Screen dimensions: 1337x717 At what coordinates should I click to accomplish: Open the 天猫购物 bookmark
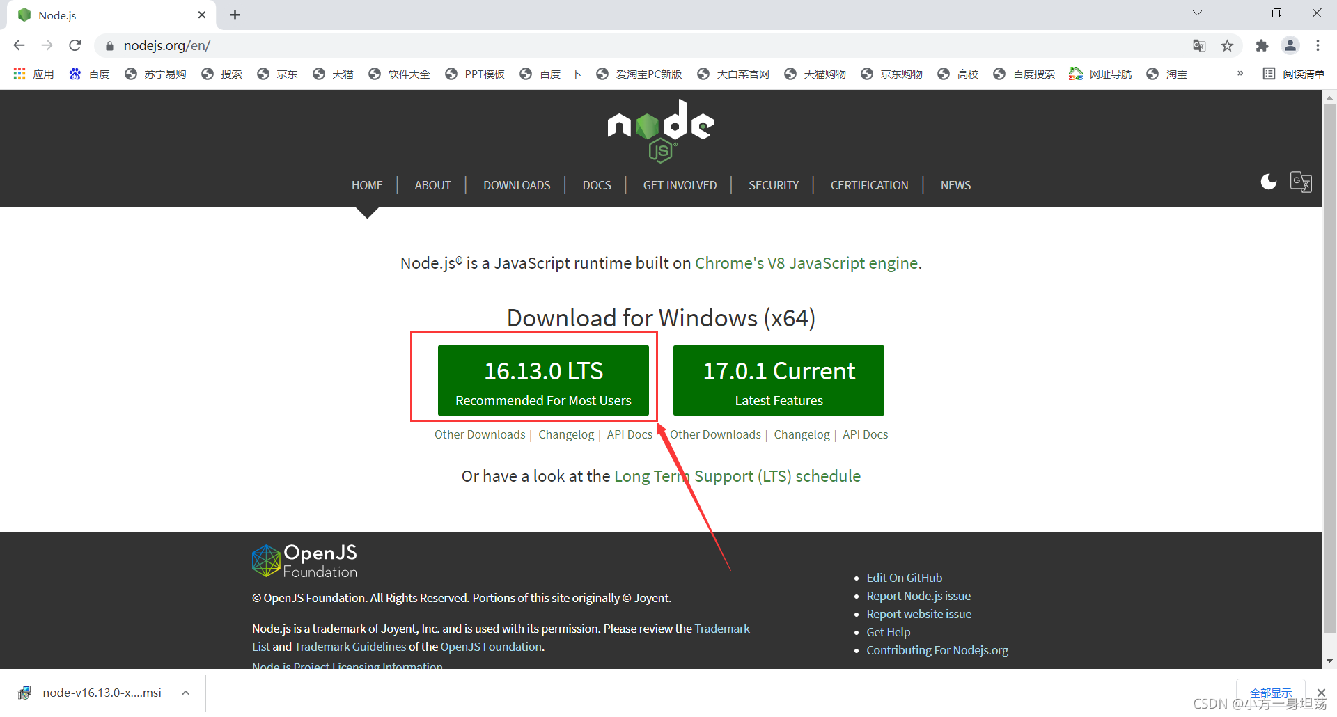815,74
